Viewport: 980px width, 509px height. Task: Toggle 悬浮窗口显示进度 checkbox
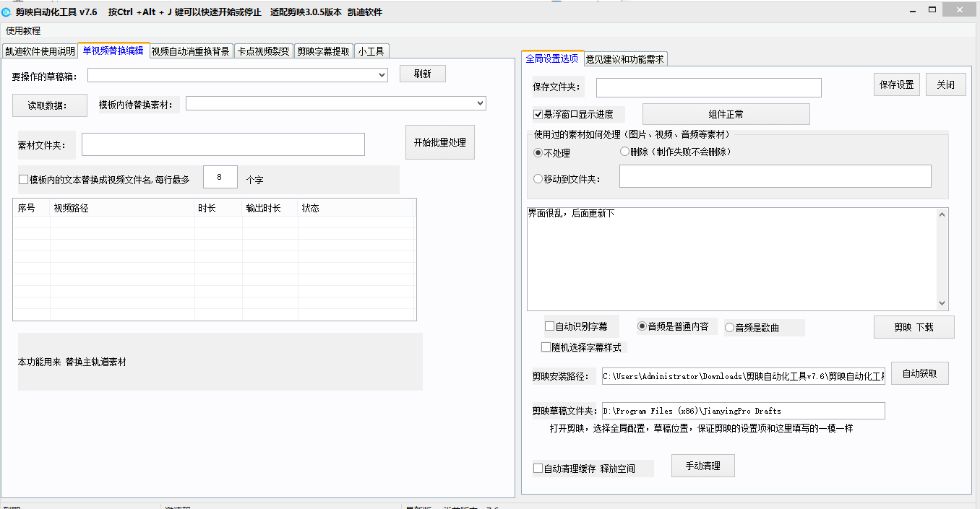pos(538,114)
